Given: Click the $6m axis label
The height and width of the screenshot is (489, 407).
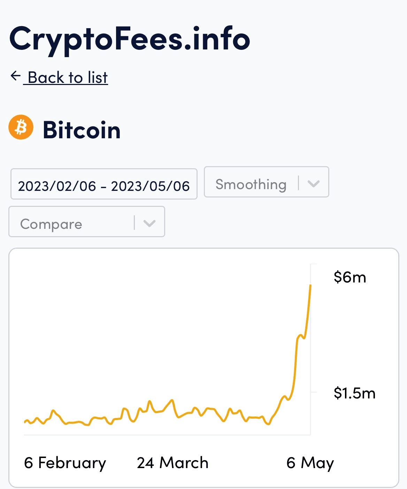Looking at the screenshot, I should (x=350, y=277).
